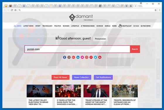Switch to the second dark red icon tab

(10, 6)
